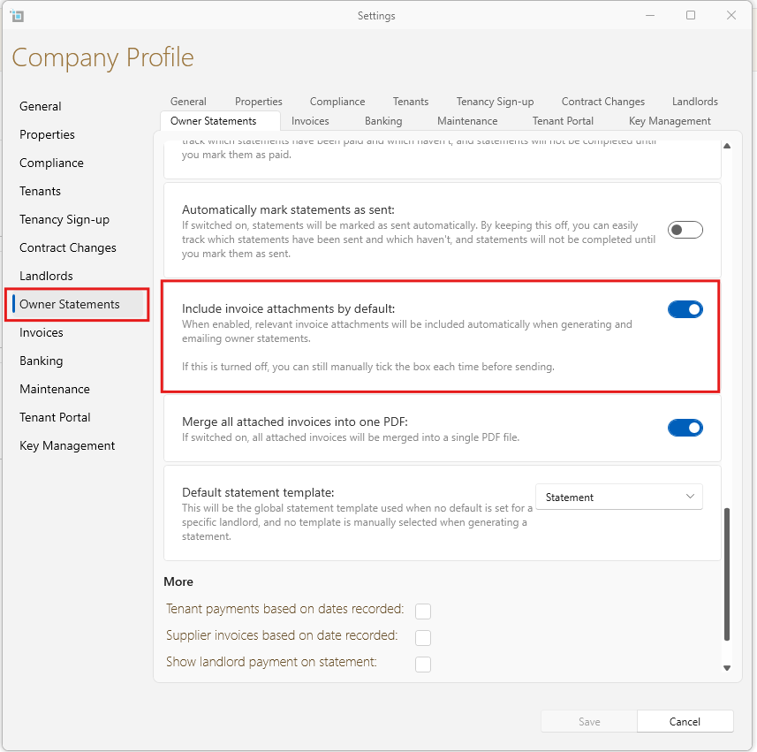Screen dimensions: 757x752
Task: Open Default statement template dropdown
Action: click(x=619, y=497)
